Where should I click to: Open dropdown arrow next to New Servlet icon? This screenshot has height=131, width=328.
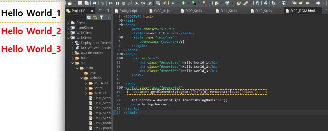coord(232,3)
